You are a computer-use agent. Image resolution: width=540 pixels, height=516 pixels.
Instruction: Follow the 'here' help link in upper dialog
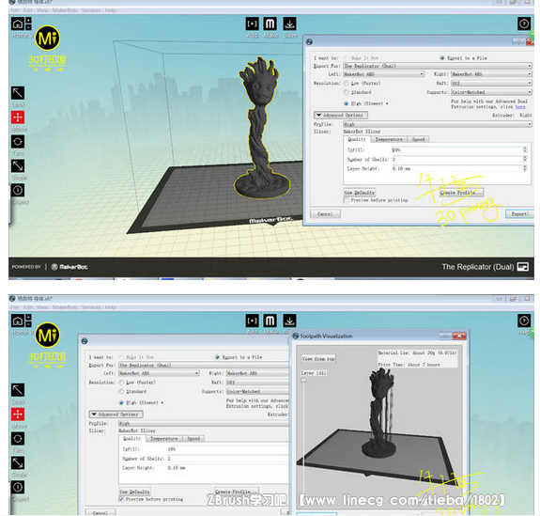click(520, 107)
